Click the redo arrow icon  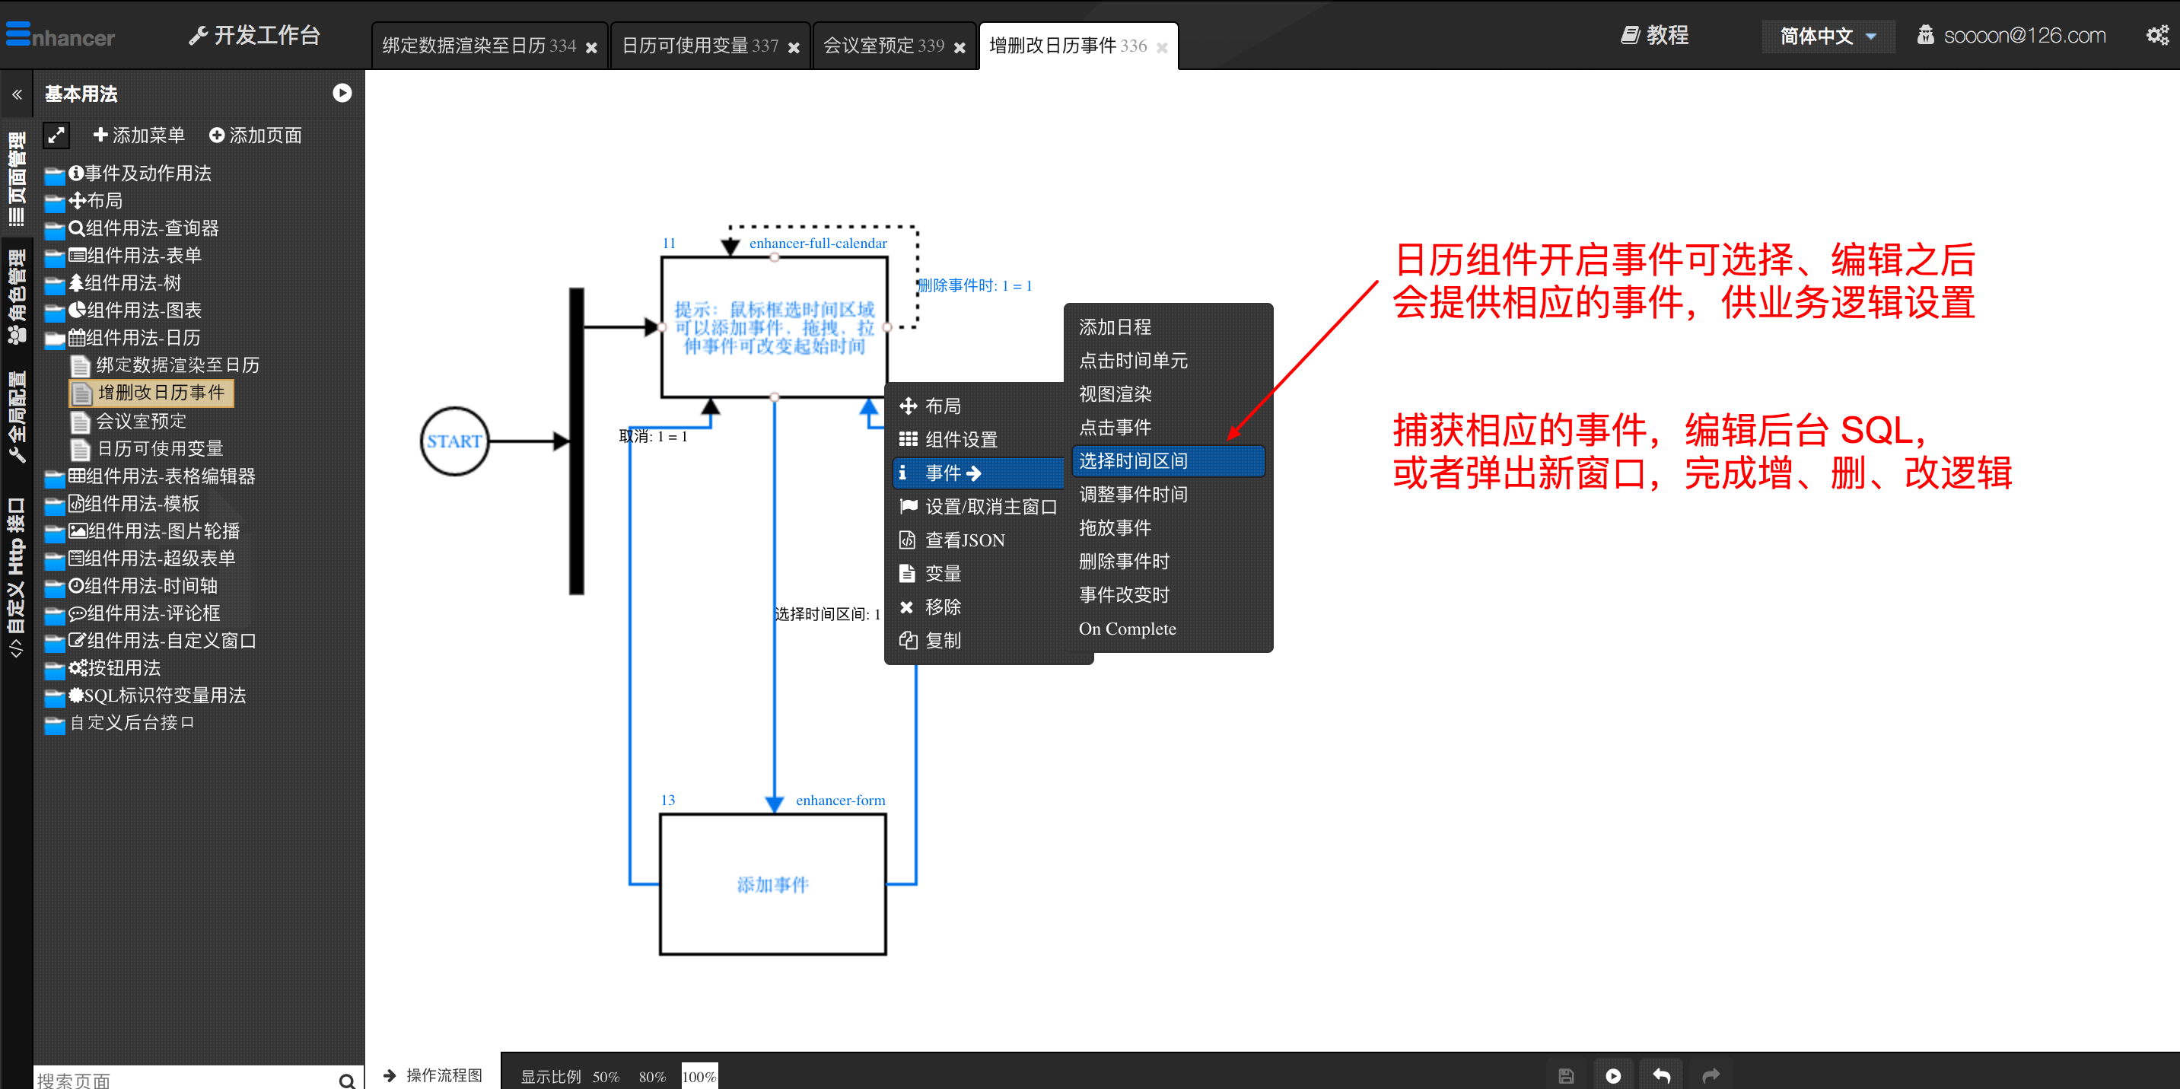click(1711, 1075)
